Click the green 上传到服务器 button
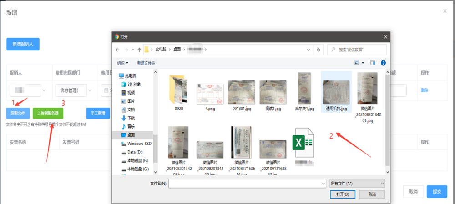 pos(48,113)
